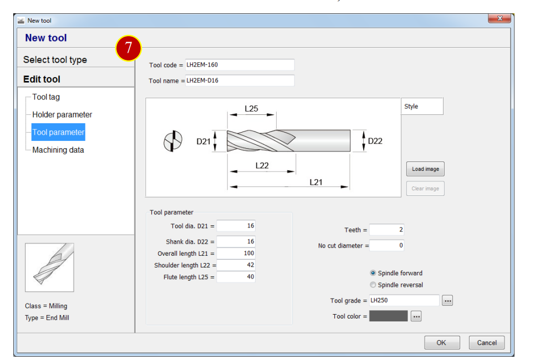
Task: Click the No cut diameter field
Action: coord(386,245)
